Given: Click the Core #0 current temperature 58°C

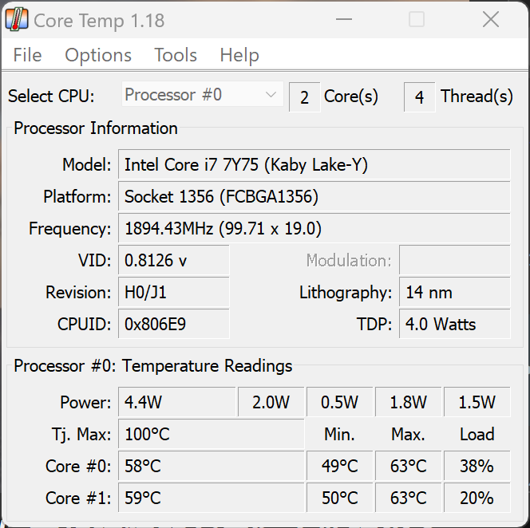Looking at the screenshot, I should [x=212, y=466].
